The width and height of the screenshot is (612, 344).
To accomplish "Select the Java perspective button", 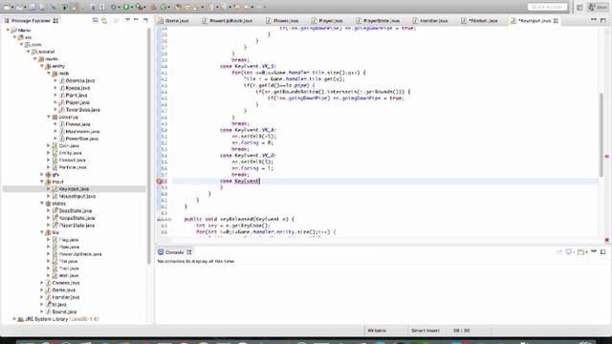I will [x=598, y=7].
